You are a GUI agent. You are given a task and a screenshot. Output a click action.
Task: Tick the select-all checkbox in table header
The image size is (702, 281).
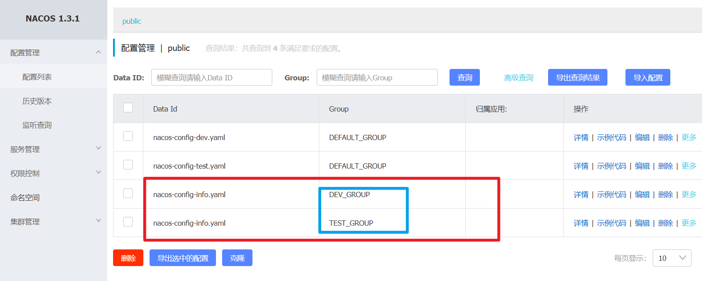click(x=128, y=108)
